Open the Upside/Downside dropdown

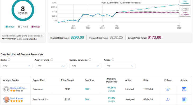[85, 66]
